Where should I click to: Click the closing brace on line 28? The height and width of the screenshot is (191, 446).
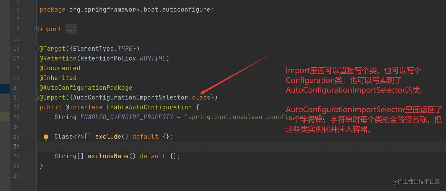pyautogui.click(x=41, y=166)
